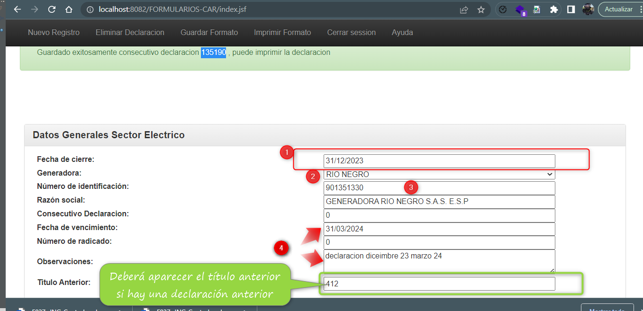Click the Cerrar session link
Screen dimensions: 643x311
click(x=351, y=33)
